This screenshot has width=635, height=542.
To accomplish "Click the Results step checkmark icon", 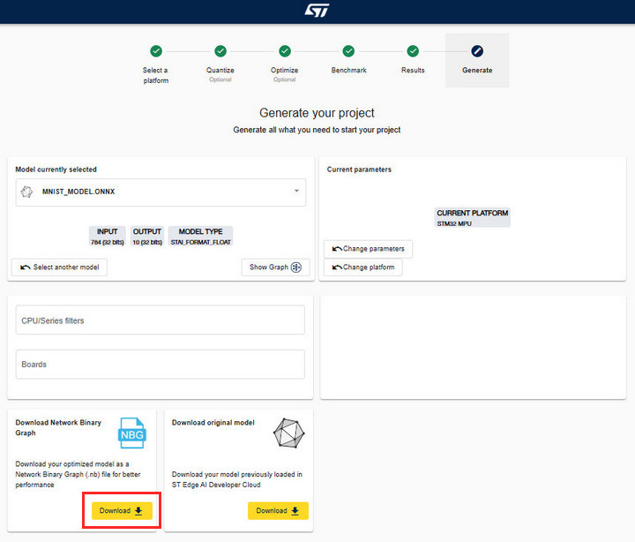I will click(x=413, y=51).
